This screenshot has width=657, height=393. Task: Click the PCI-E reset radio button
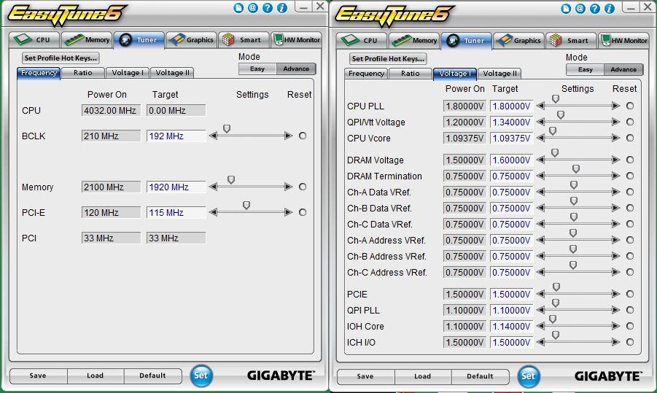303,212
